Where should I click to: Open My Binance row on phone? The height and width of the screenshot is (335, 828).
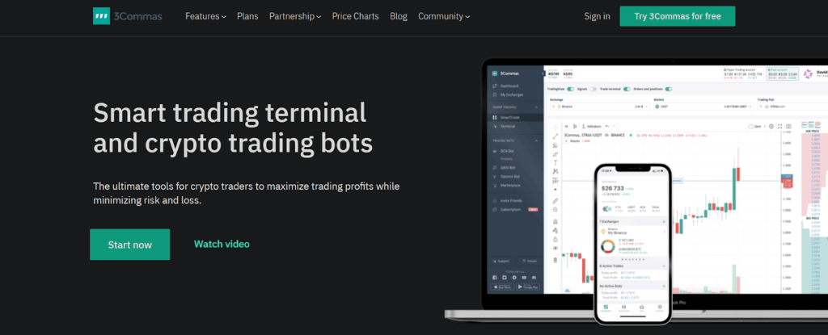pyautogui.click(x=631, y=232)
